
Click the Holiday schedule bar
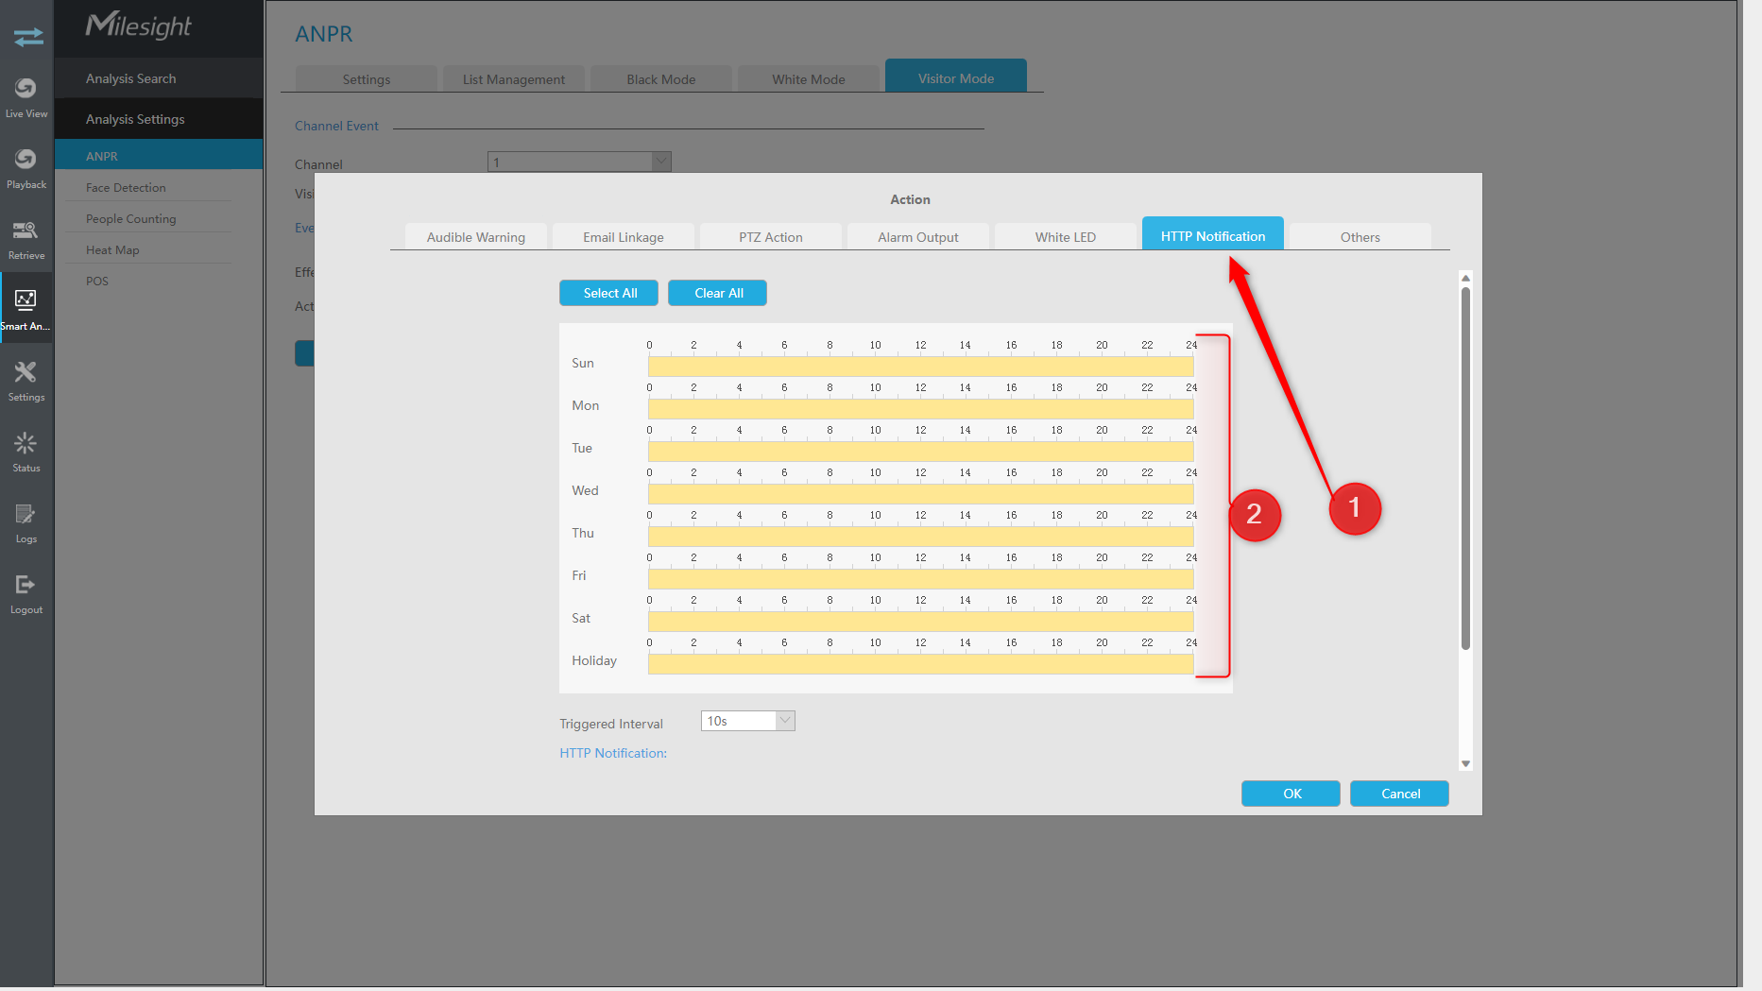click(921, 663)
